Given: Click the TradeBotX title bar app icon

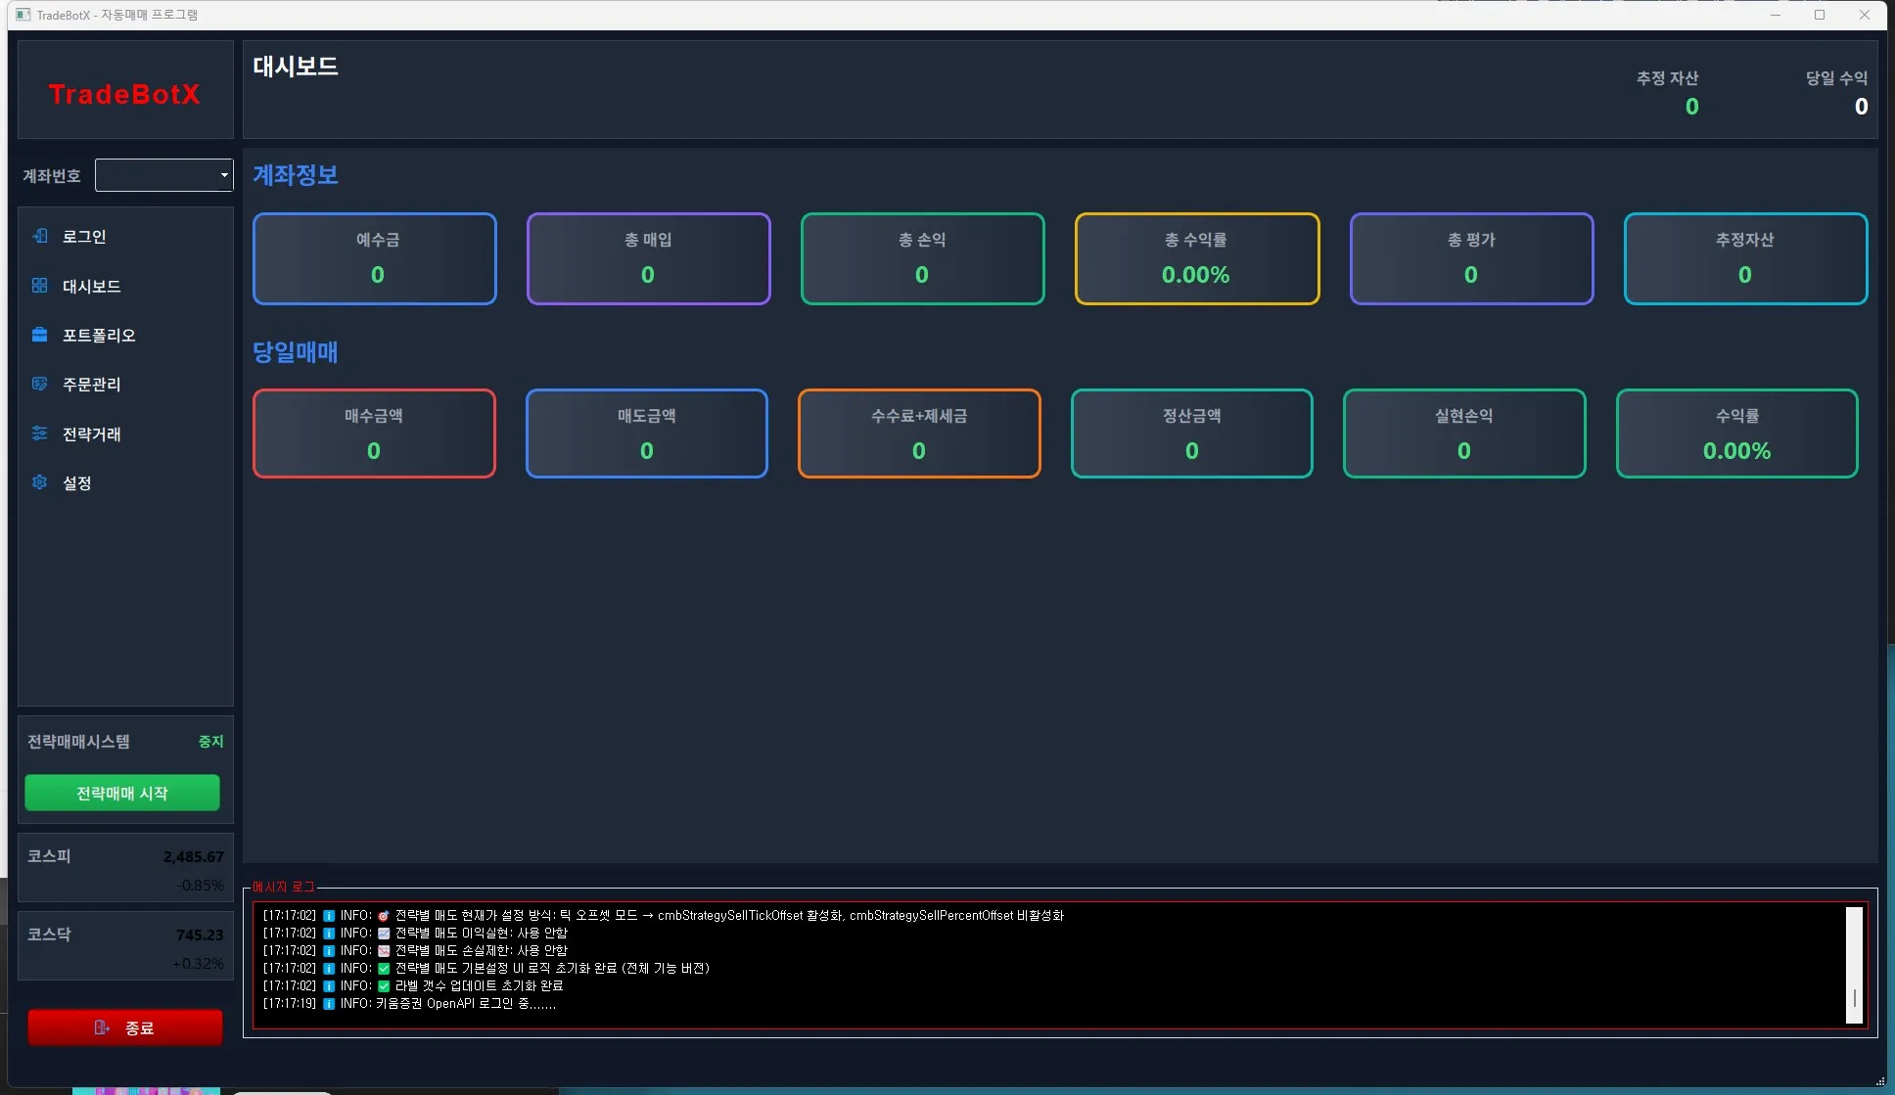Looking at the screenshot, I should tap(23, 15).
